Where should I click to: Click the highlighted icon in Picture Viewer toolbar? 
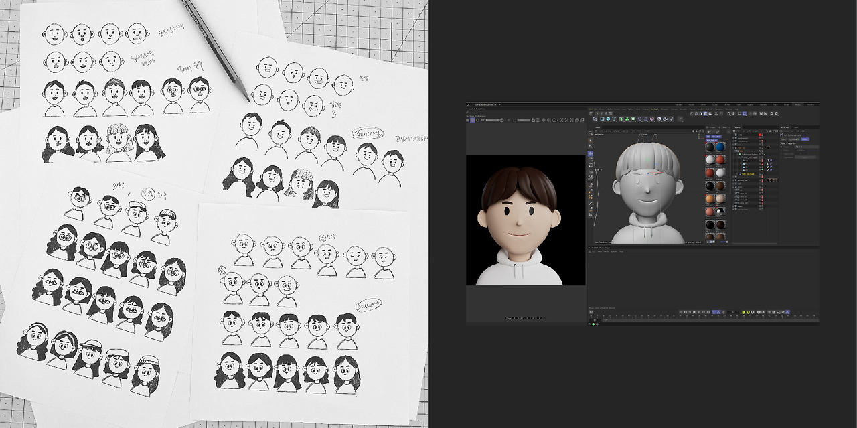click(x=473, y=120)
